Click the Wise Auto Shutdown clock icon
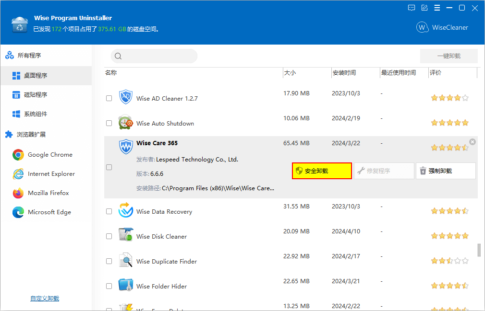 pyautogui.click(x=126, y=122)
